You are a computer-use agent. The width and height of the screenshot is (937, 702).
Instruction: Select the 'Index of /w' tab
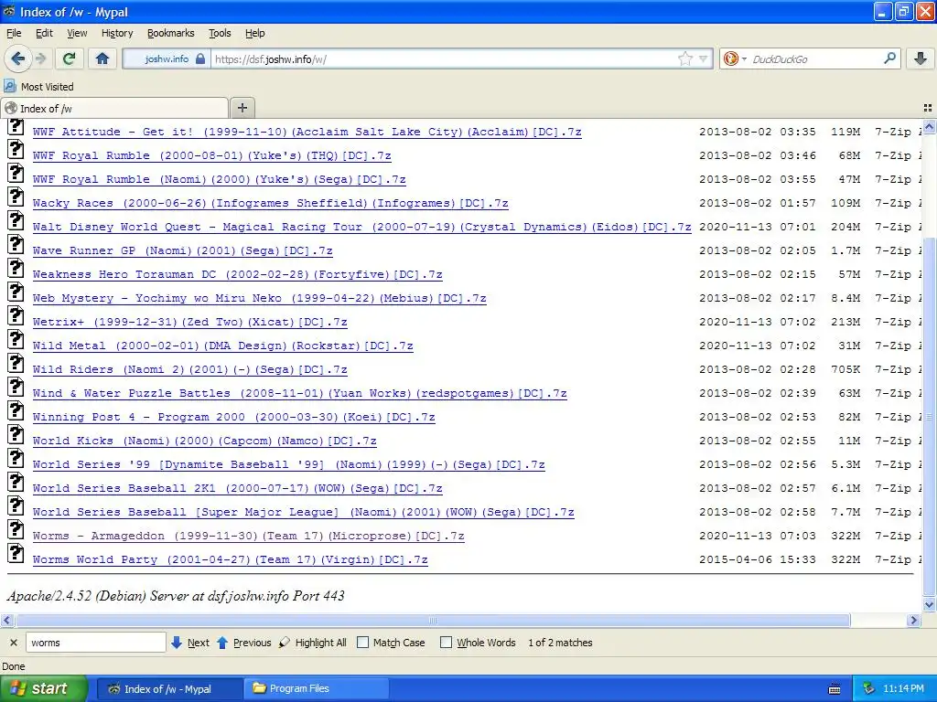(x=114, y=108)
